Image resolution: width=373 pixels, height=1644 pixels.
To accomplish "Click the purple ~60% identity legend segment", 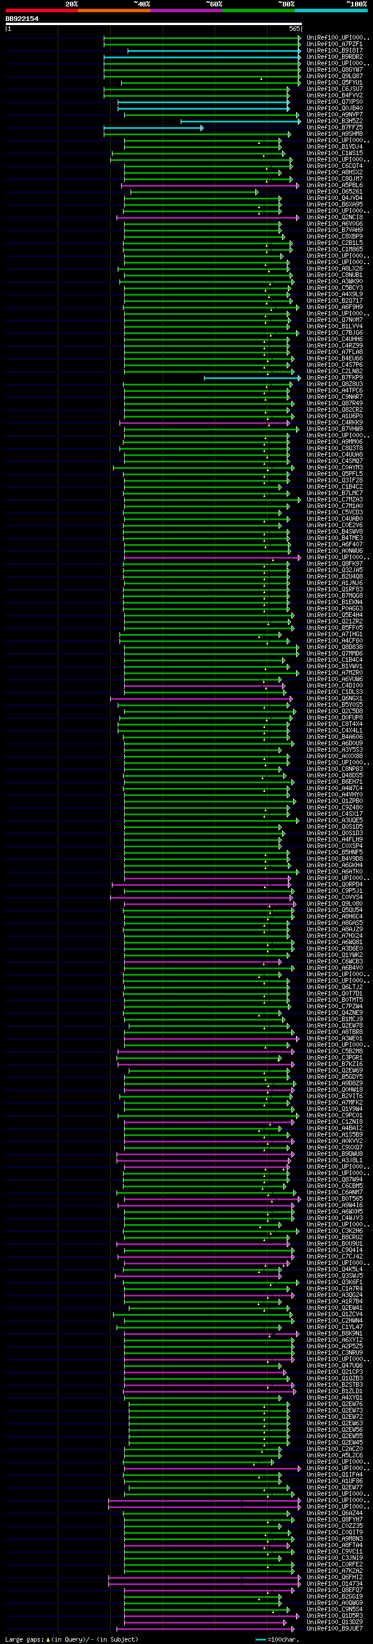I will click(x=186, y=10).
